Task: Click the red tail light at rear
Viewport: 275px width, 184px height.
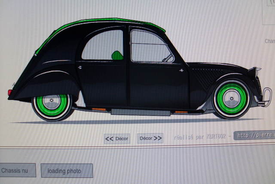Action: click(10, 92)
